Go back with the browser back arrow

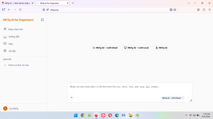point(9,10)
